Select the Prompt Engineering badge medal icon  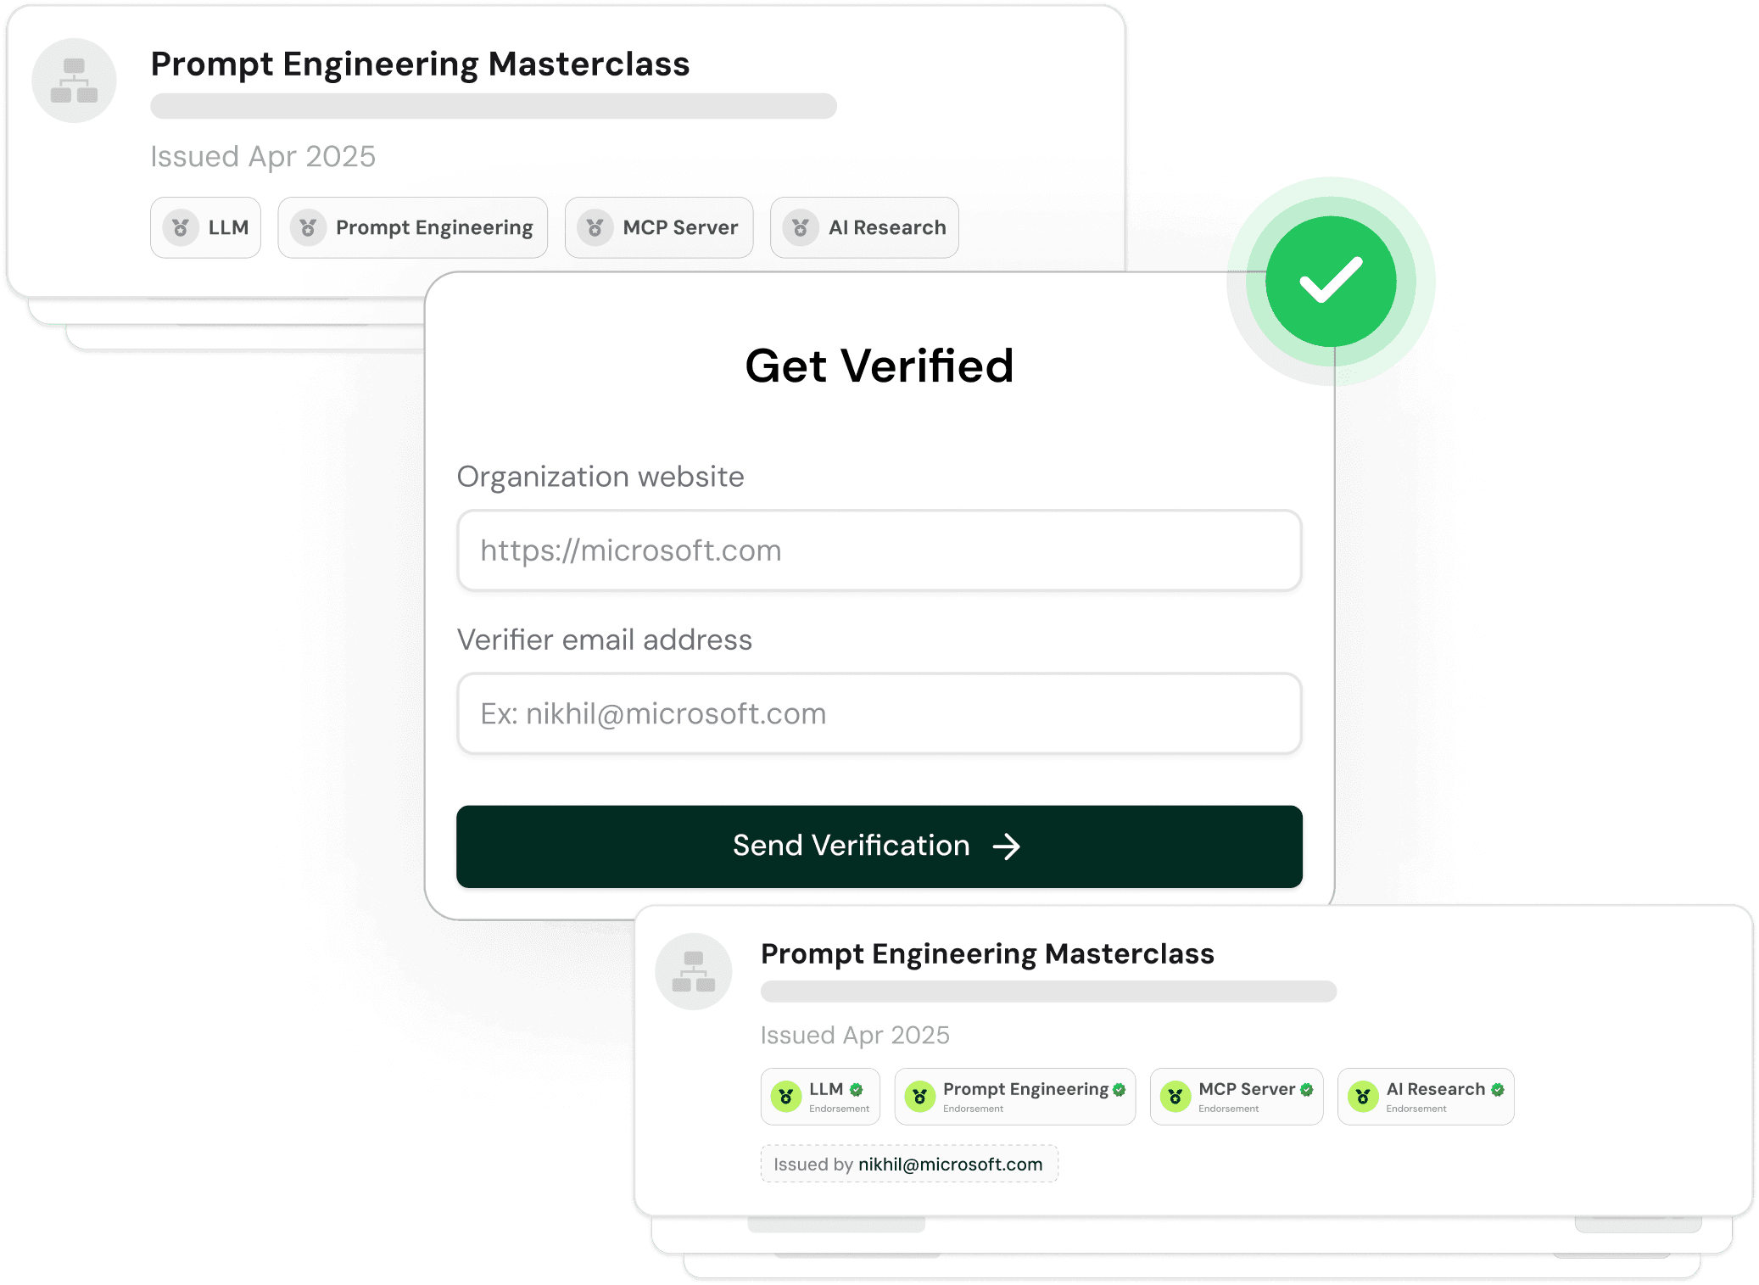(x=307, y=227)
